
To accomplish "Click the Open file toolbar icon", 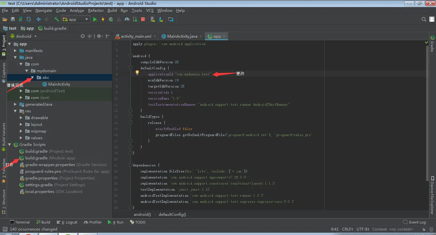I will click(x=5, y=19).
